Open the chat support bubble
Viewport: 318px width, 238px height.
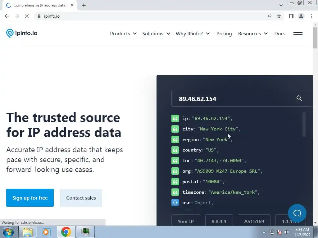tap(297, 213)
